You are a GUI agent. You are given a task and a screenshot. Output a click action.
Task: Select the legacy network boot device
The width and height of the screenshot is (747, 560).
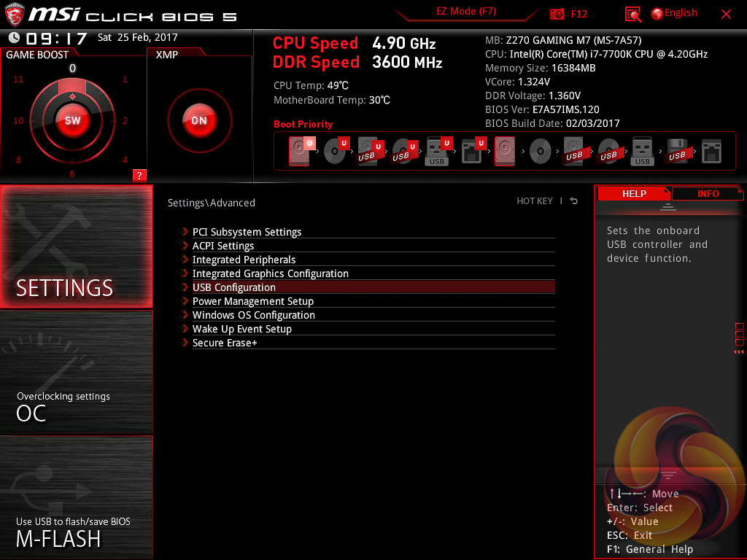(711, 151)
